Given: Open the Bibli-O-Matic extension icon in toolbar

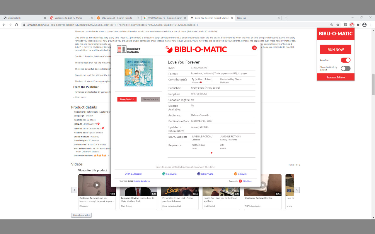Looking at the screenshot, I should pos(352,25).
